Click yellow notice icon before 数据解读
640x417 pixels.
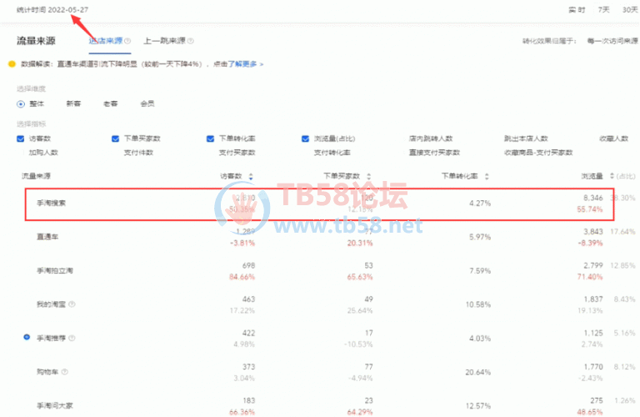click(x=11, y=63)
